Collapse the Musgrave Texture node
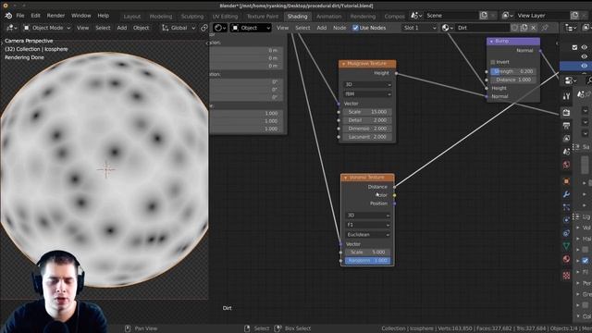Viewport: 592px width, 333px height. point(343,64)
